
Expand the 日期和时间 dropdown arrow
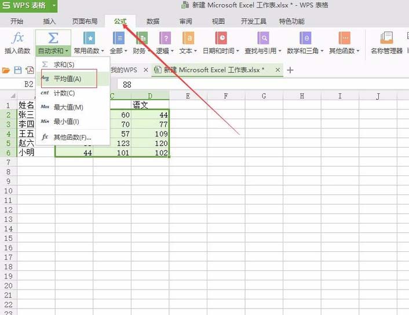pyautogui.click(x=238, y=51)
